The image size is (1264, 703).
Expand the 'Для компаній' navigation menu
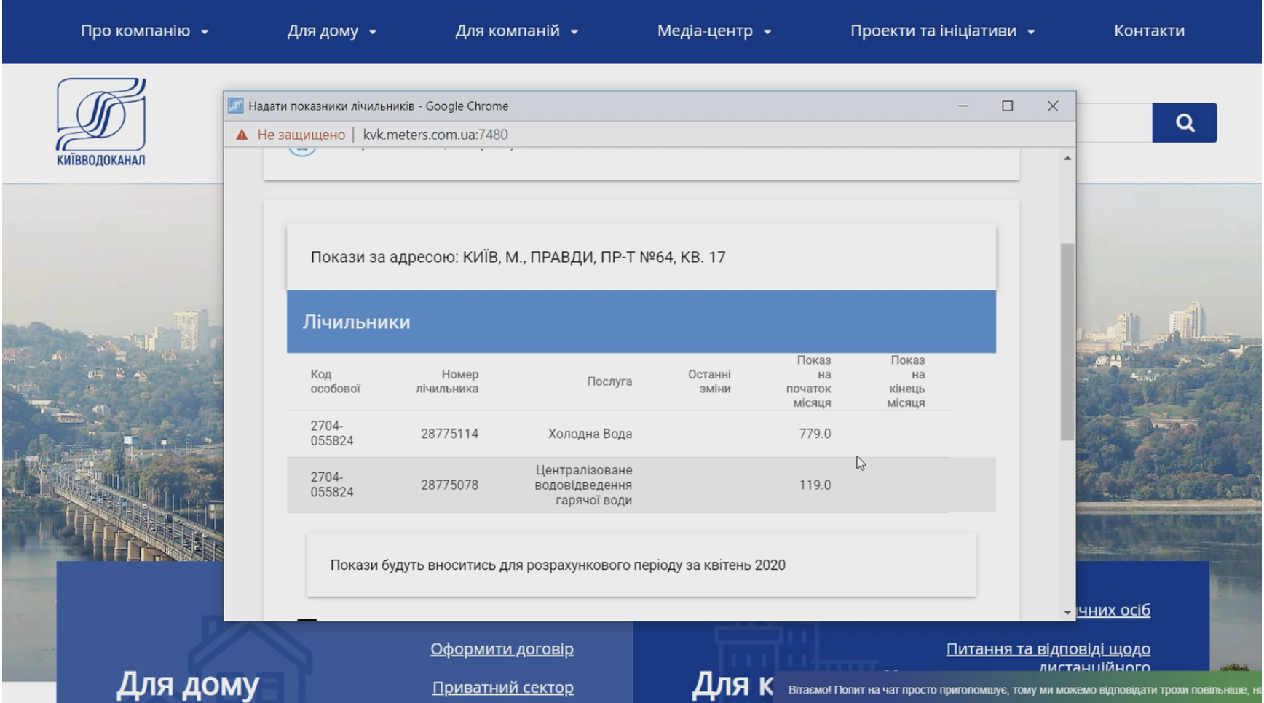pyautogui.click(x=516, y=31)
